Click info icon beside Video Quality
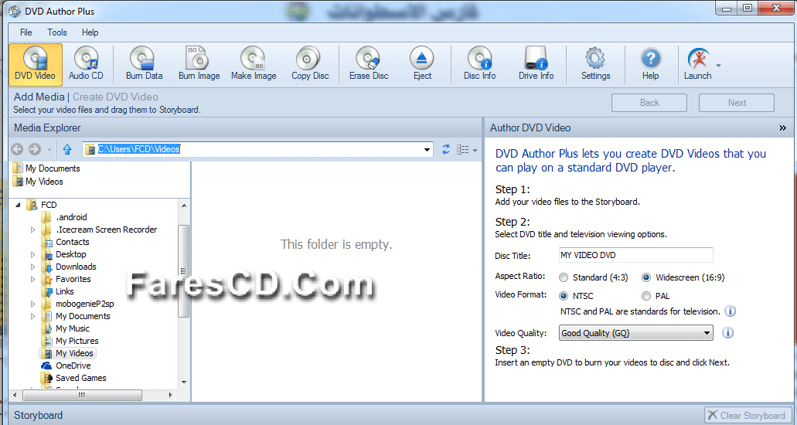 728,333
